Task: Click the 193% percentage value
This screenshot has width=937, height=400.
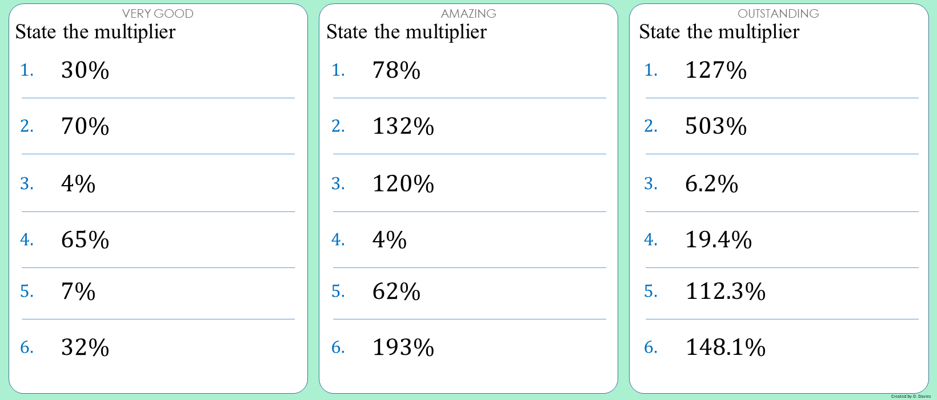Action: coord(403,347)
